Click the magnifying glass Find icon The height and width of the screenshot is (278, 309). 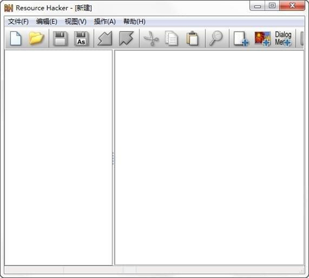click(216, 39)
